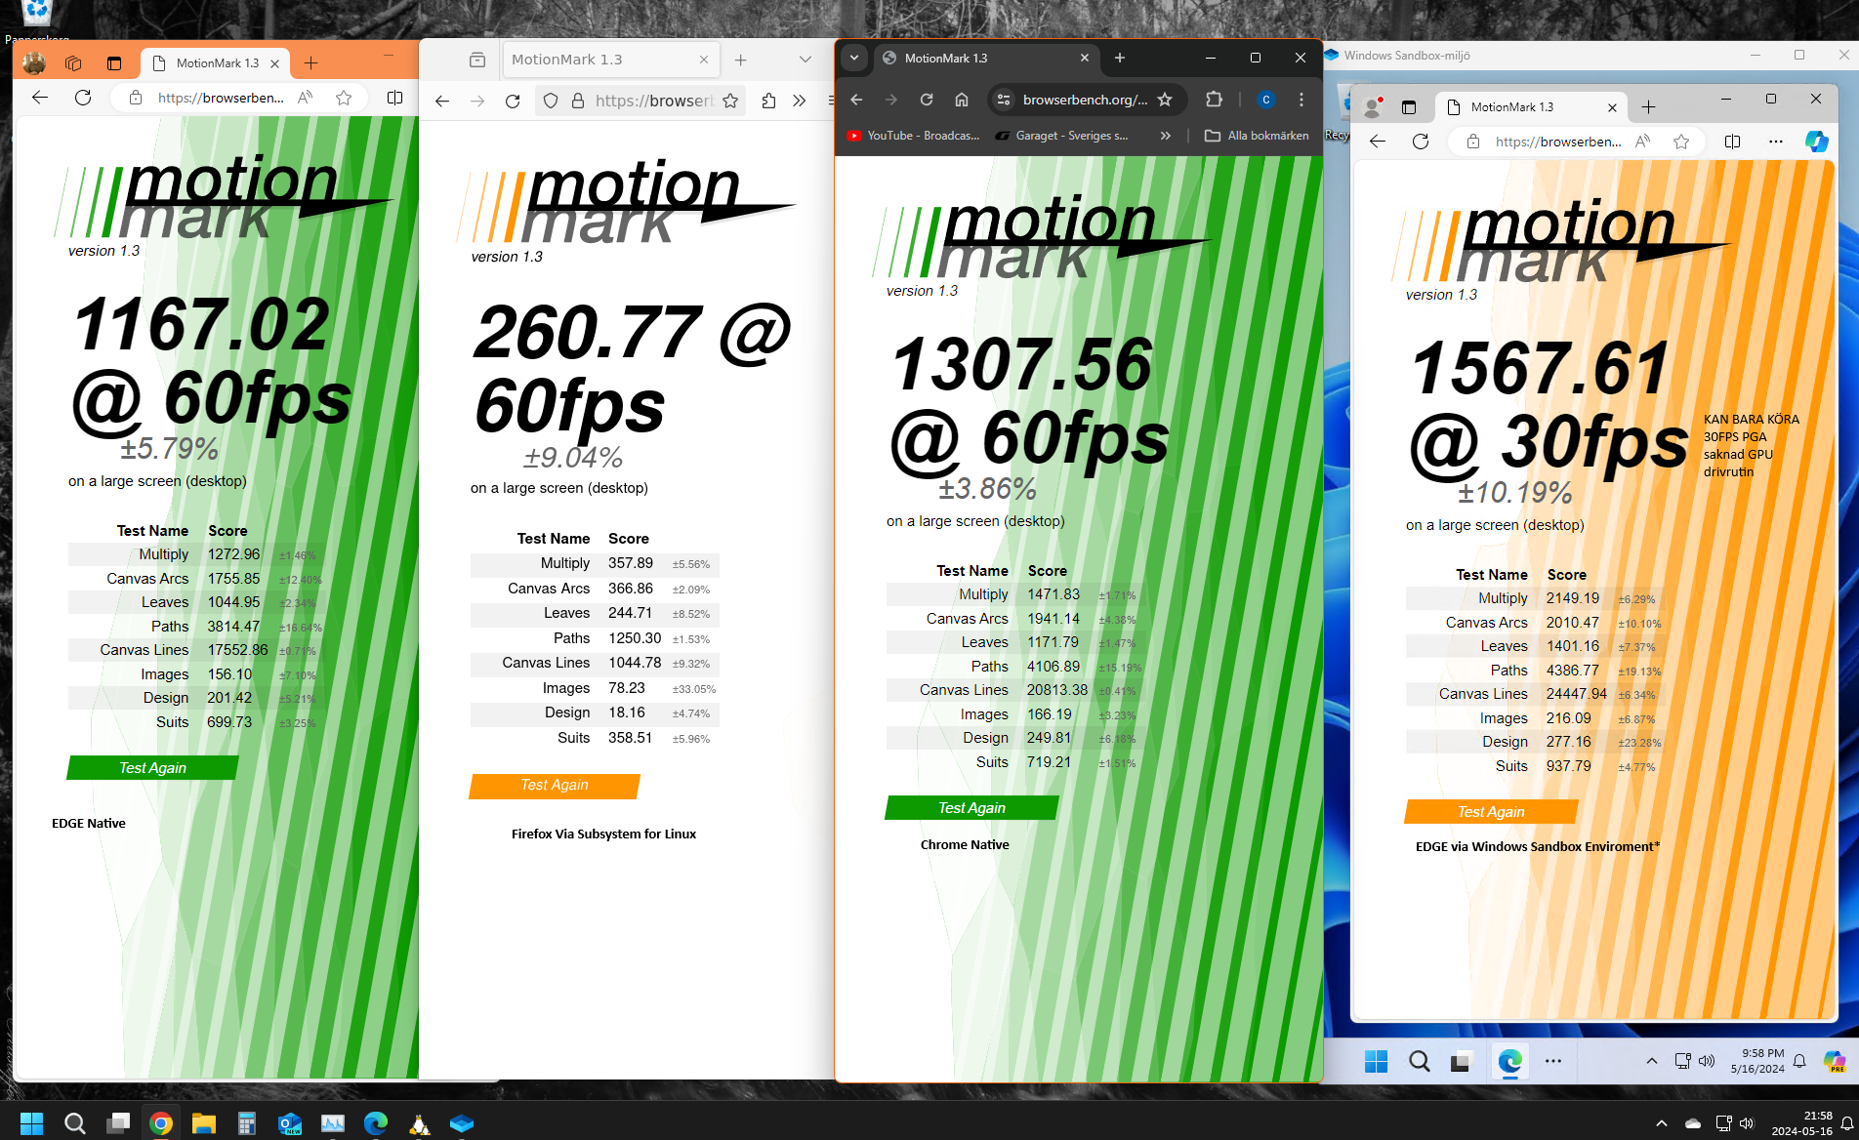Open the profile avatar in left Edge
The image size is (1859, 1140).
point(34,63)
